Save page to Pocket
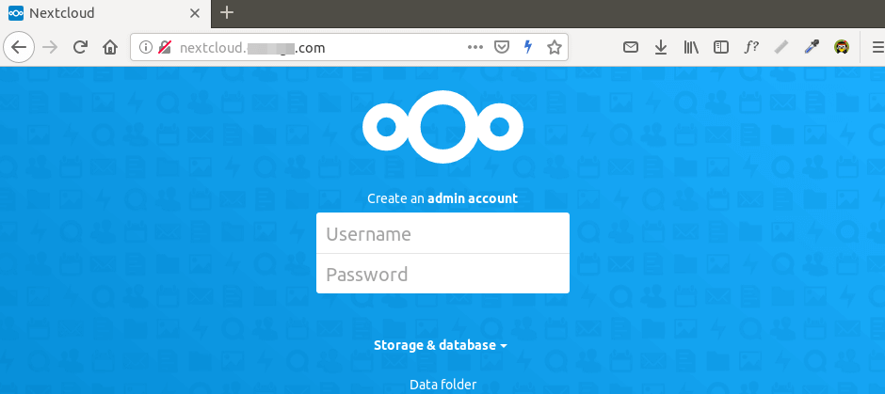Screen dimensions: 885x394 tap(502, 47)
